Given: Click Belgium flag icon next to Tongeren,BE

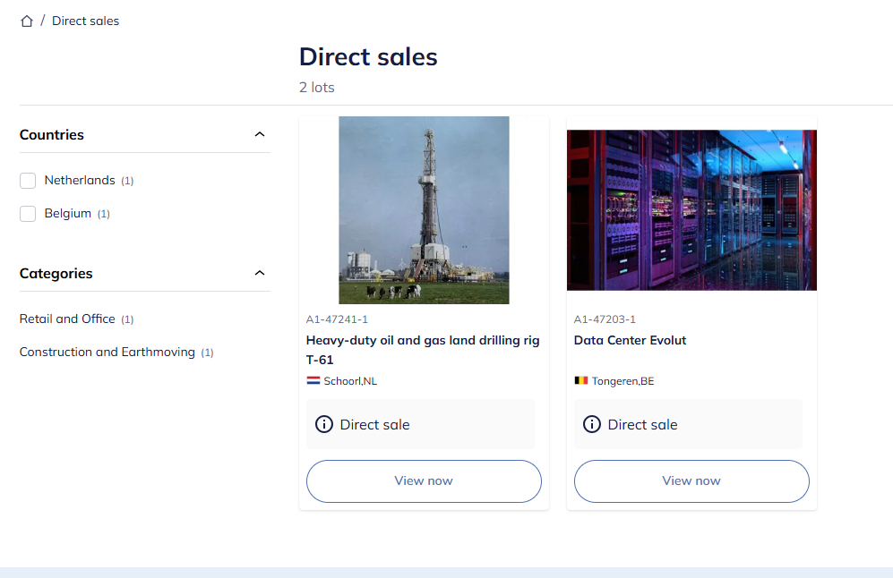Looking at the screenshot, I should tap(581, 380).
